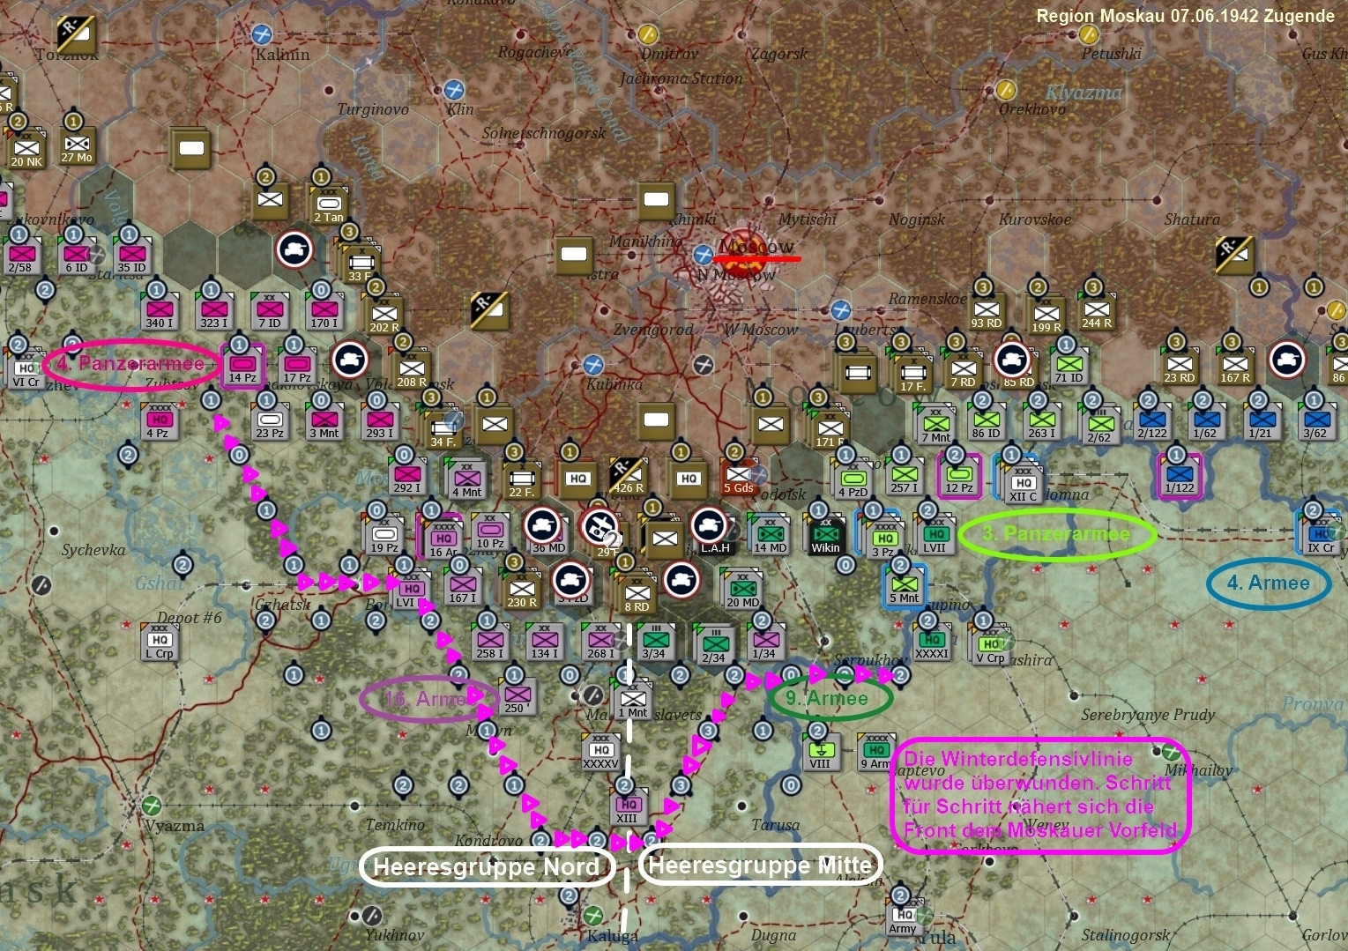This screenshot has height=951, width=1348.
Task: Select the 2/34 regiment counter
Action: point(713,644)
